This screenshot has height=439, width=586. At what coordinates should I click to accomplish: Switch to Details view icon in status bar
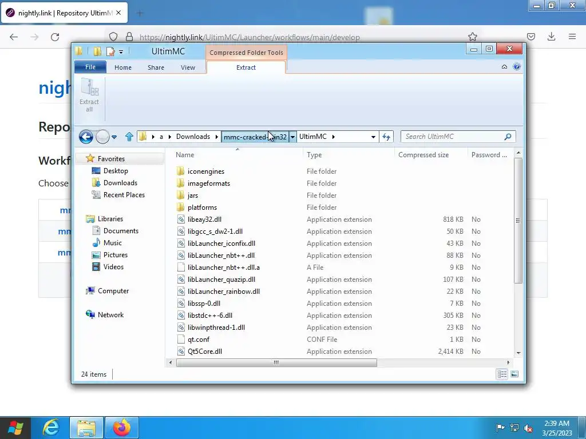click(x=502, y=374)
